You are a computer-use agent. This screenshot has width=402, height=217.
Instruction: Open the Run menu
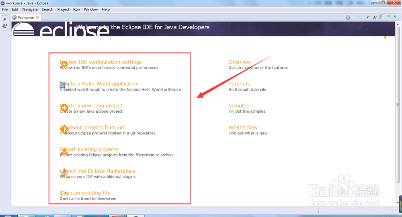pos(76,10)
